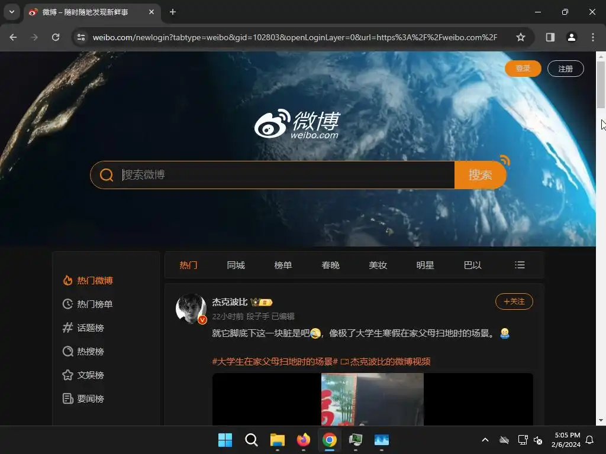Image resolution: width=606 pixels, height=454 pixels.
Task: Click the orange 登录 login button
Action: point(523,69)
